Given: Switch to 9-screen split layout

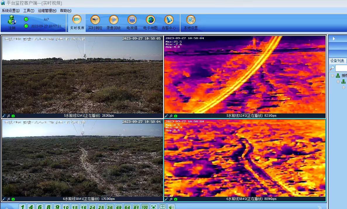Looking at the screenshot, I should pos(57,207).
